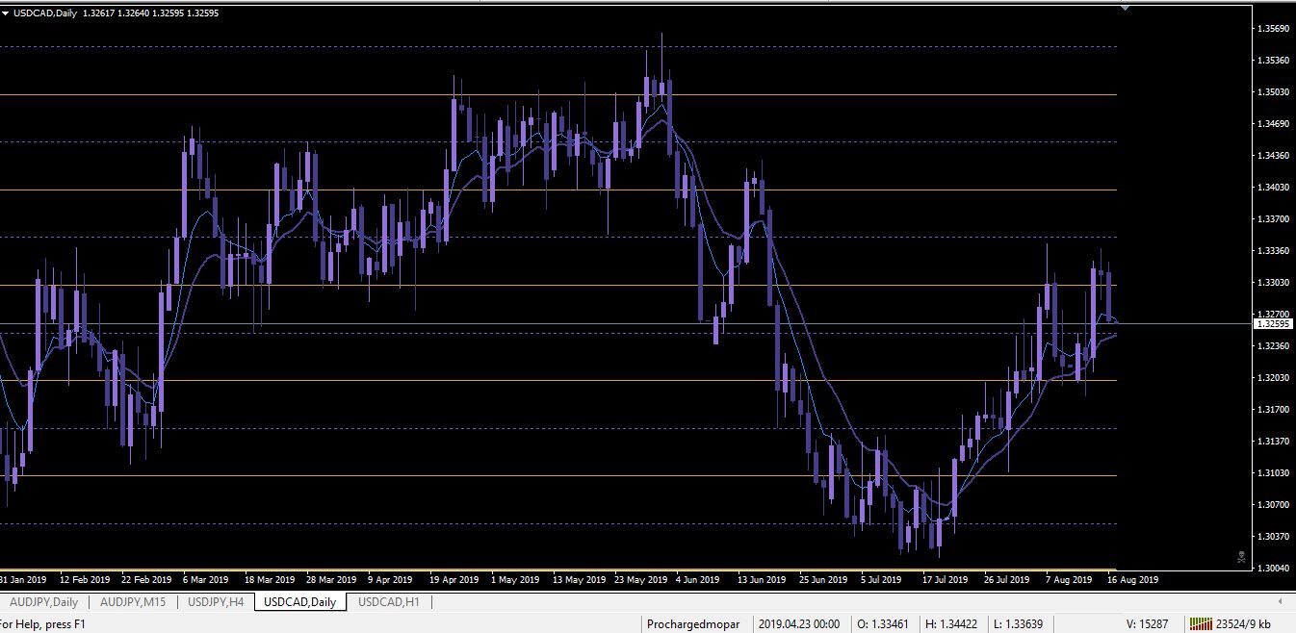Click the 9 Apr 2019 date label
The image size is (1296, 633).
(390, 580)
